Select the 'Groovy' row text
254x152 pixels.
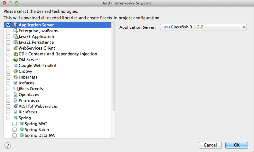[x=25, y=71]
